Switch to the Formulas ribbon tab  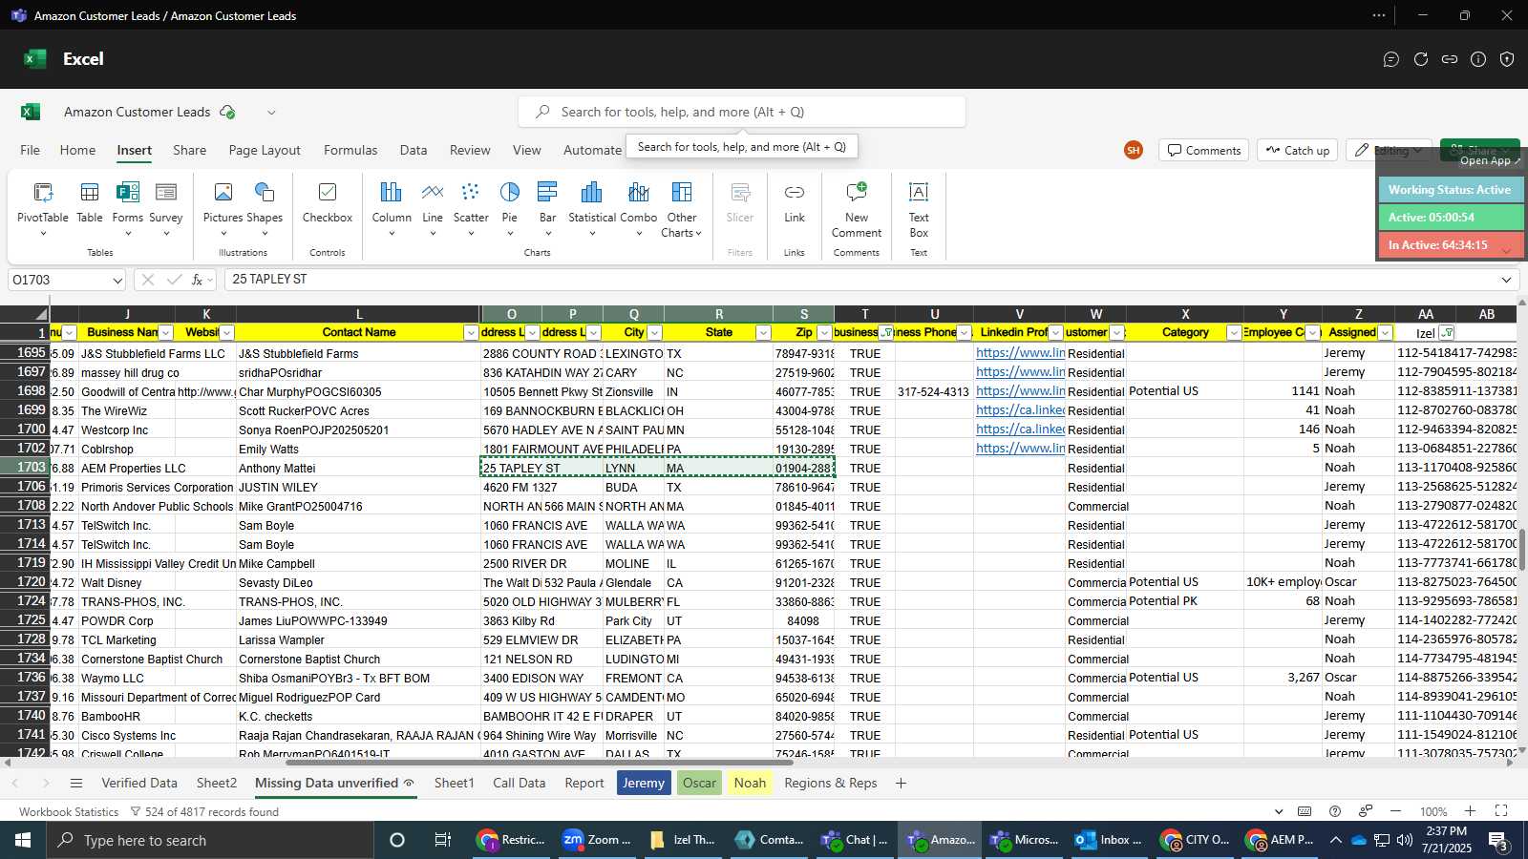pos(350,150)
